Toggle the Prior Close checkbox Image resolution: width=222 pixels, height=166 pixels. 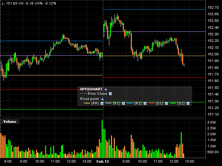point(110,93)
